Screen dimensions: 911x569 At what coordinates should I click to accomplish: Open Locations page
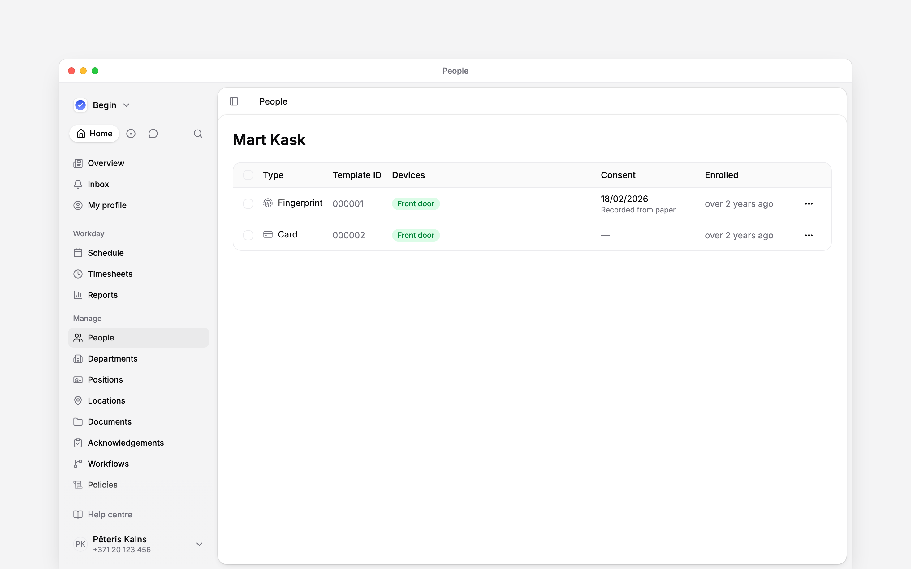[x=139, y=401]
